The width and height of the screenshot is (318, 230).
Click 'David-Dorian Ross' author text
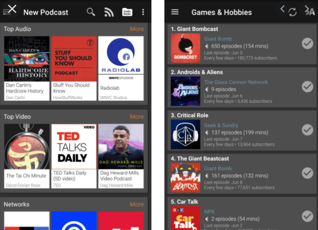[x=23, y=185]
